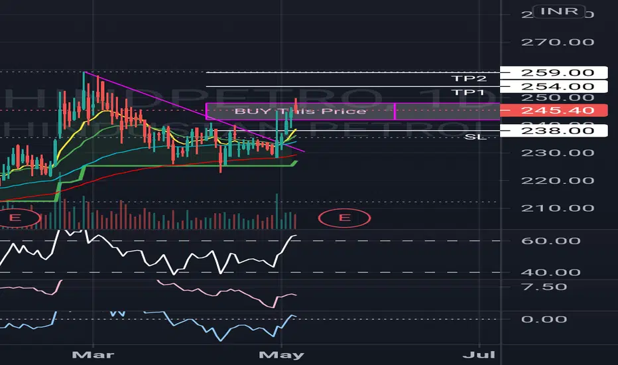
Task: Click the tall volume bar near May
Action: 277,212
